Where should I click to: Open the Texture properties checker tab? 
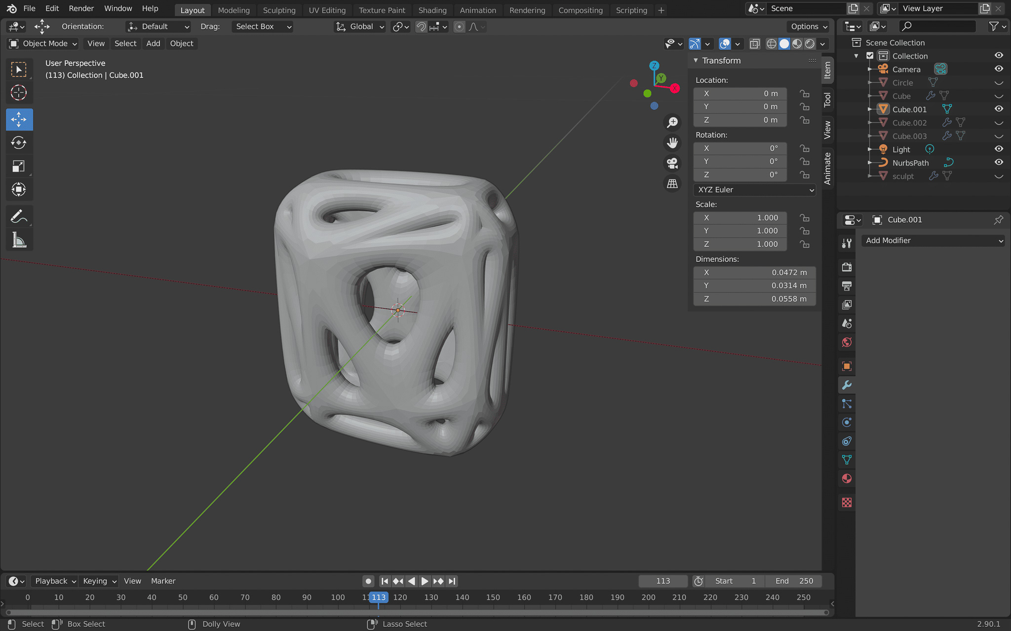click(x=847, y=502)
